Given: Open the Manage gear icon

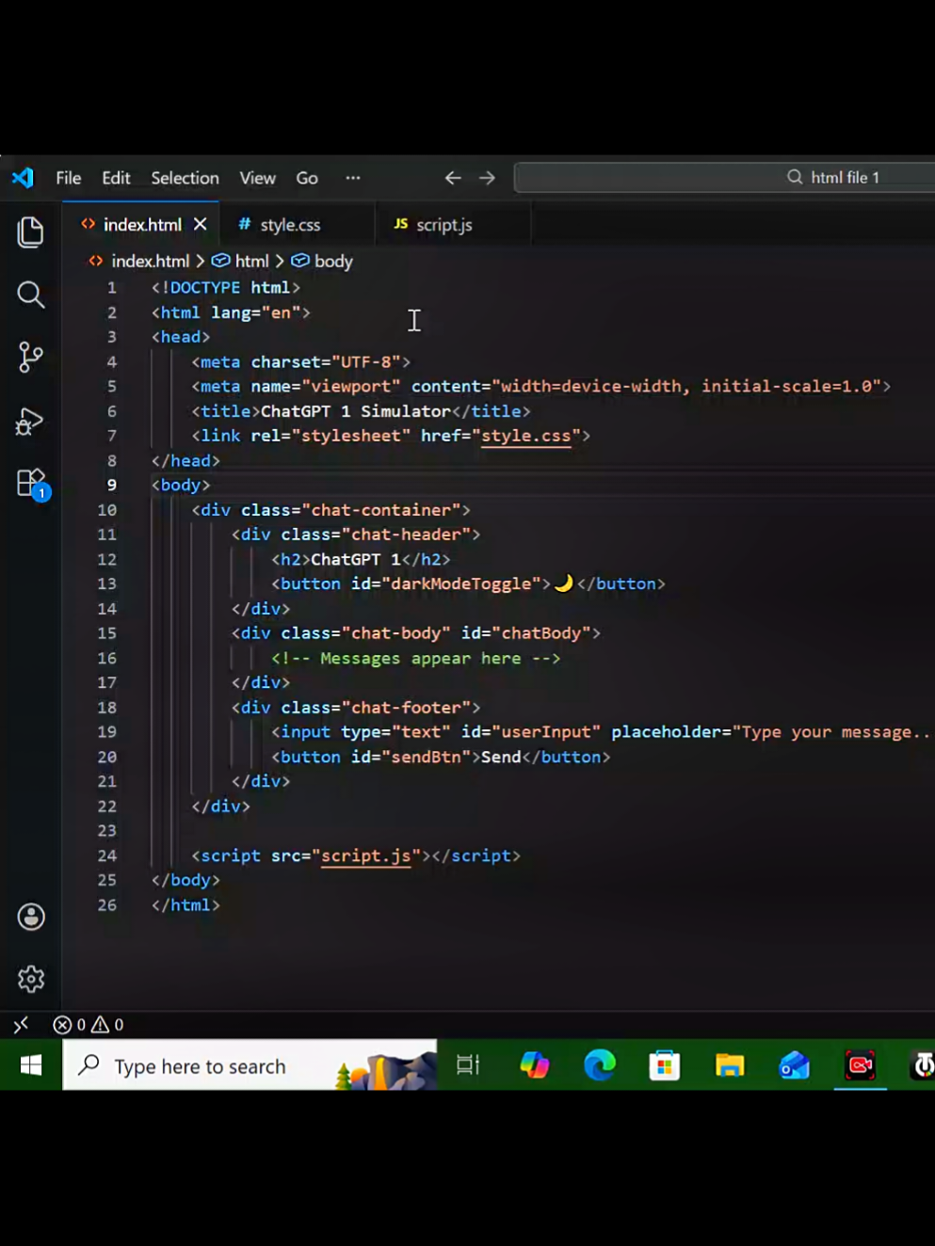Looking at the screenshot, I should pyautogui.click(x=31, y=979).
